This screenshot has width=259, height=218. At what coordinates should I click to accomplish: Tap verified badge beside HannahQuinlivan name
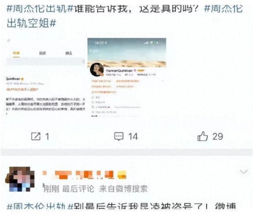click(135, 70)
